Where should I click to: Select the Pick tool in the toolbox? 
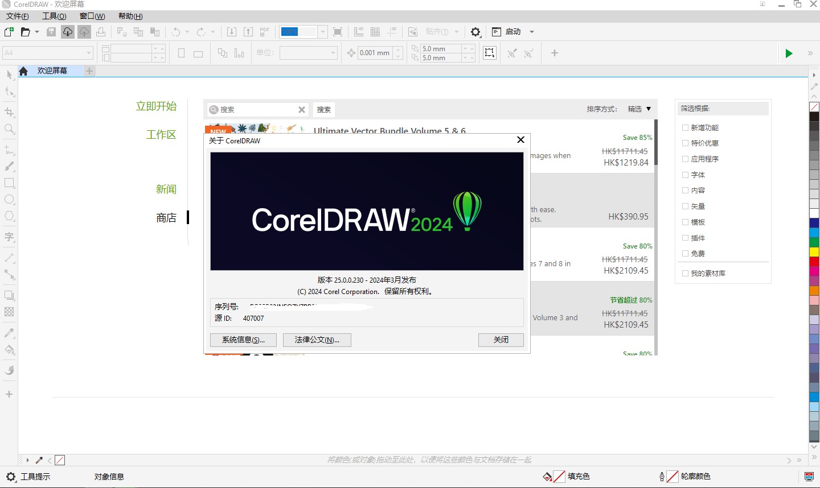[9, 75]
